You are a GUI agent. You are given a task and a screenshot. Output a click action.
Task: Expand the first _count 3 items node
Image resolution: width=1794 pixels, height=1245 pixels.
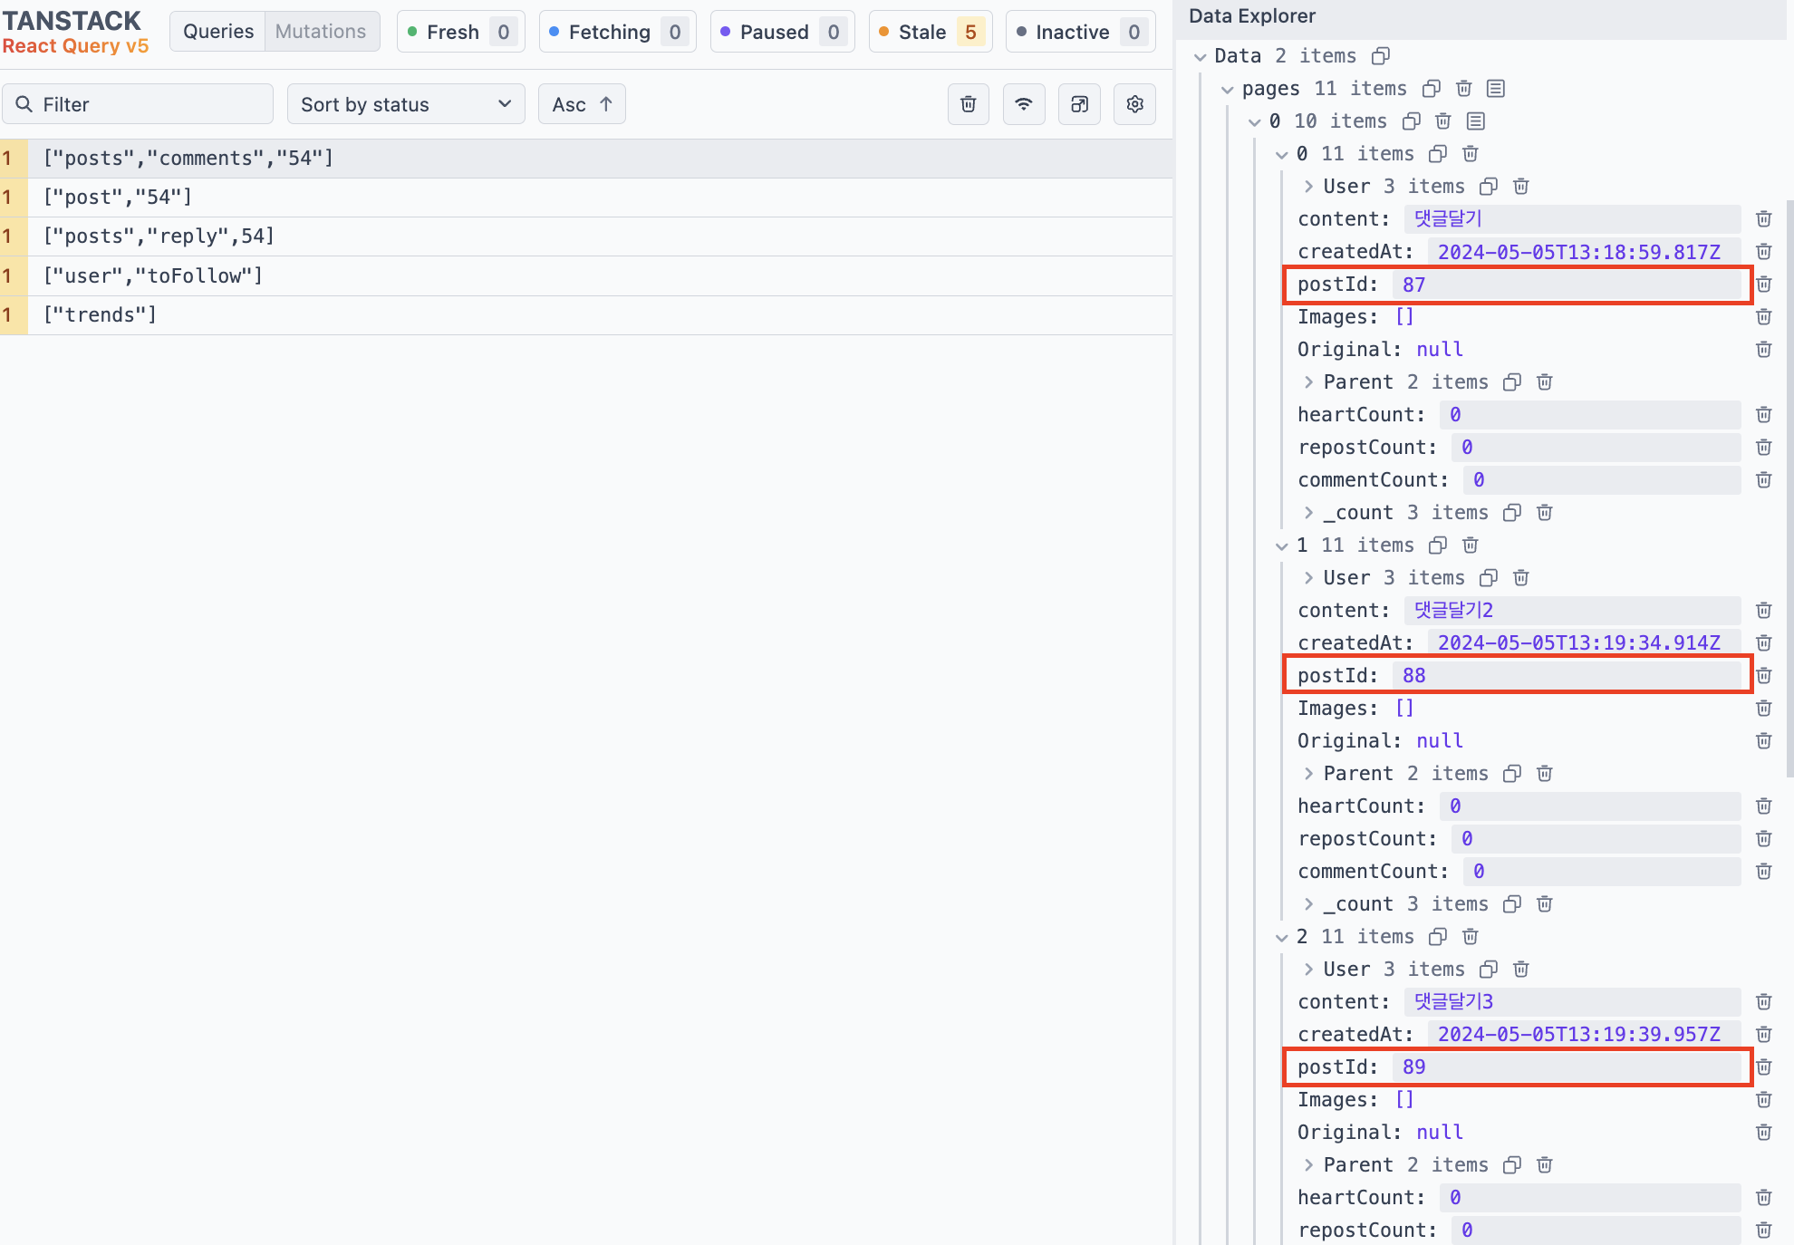[1308, 513]
